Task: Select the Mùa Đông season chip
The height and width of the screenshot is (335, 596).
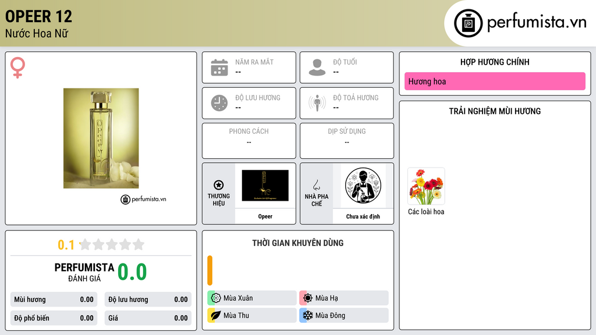Action: click(344, 315)
